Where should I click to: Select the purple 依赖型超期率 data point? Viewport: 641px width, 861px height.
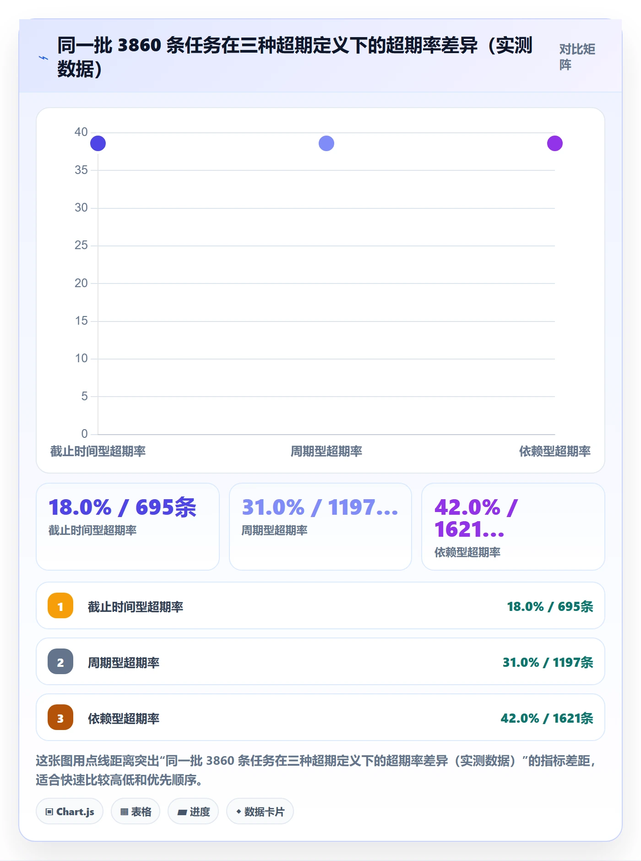tap(555, 143)
